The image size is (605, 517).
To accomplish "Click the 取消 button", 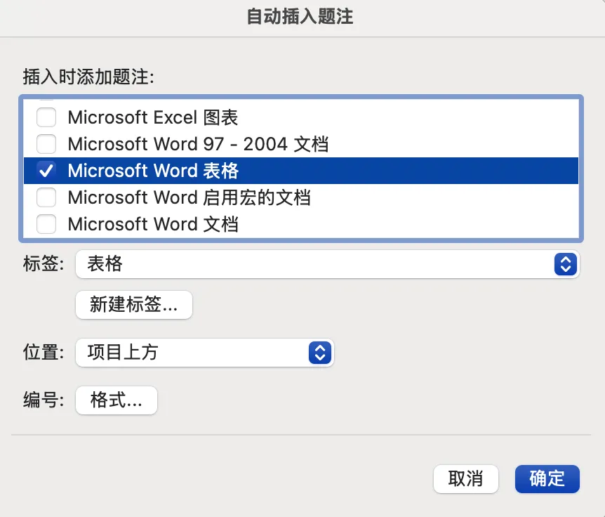I will tap(466, 479).
